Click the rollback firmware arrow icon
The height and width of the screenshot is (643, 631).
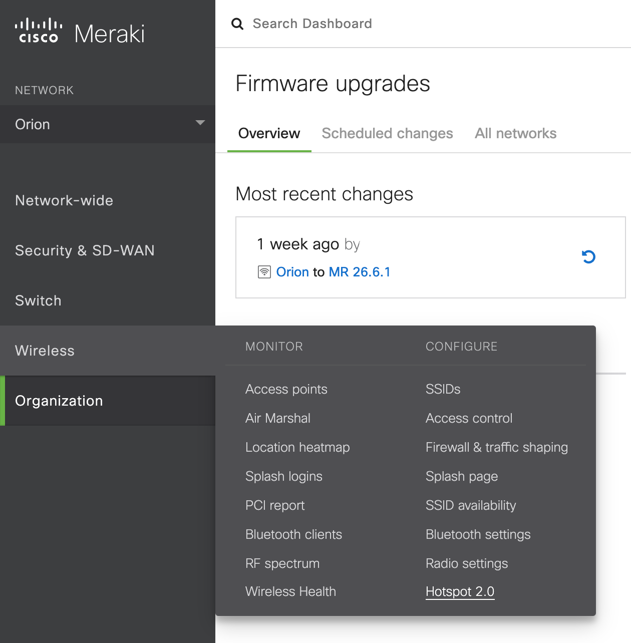588,257
